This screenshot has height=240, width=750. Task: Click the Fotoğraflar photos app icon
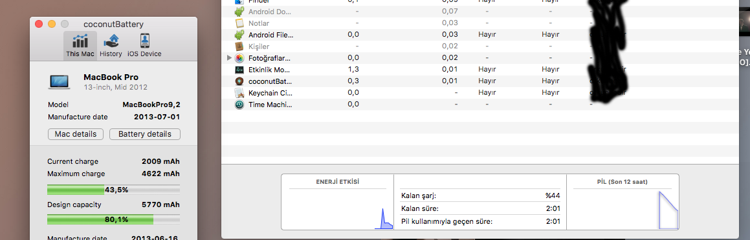239,58
